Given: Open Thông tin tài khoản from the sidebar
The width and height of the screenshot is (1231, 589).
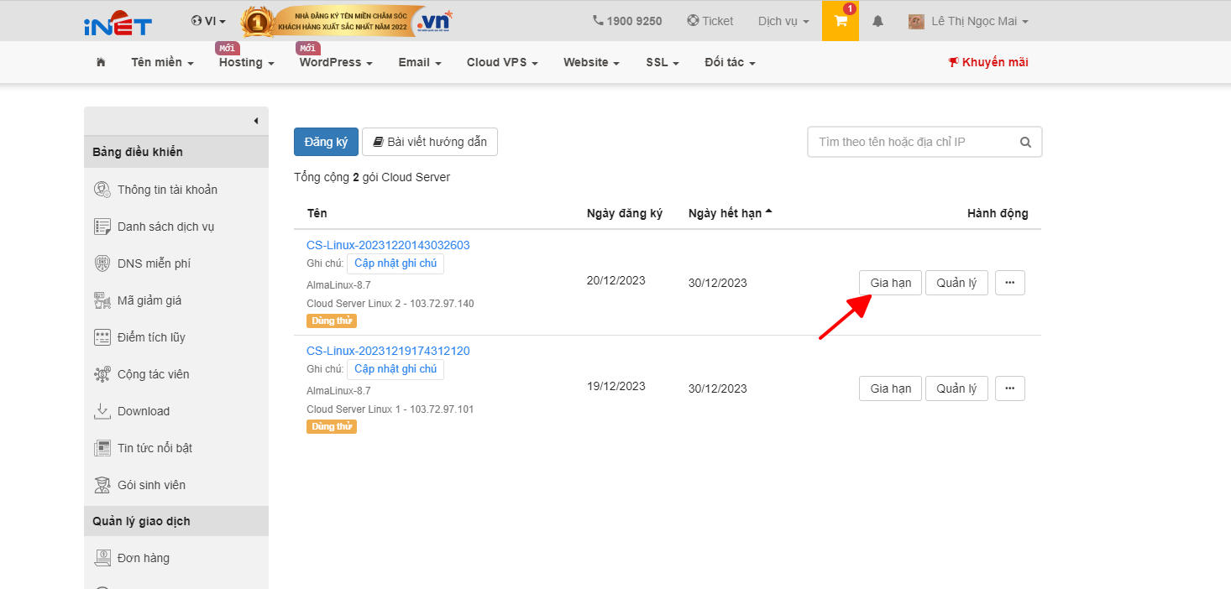Looking at the screenshot, I should 165,189.
